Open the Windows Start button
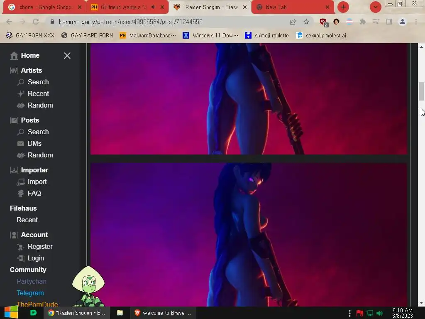This screenshot has height=319, width=425. click(11, 313)
